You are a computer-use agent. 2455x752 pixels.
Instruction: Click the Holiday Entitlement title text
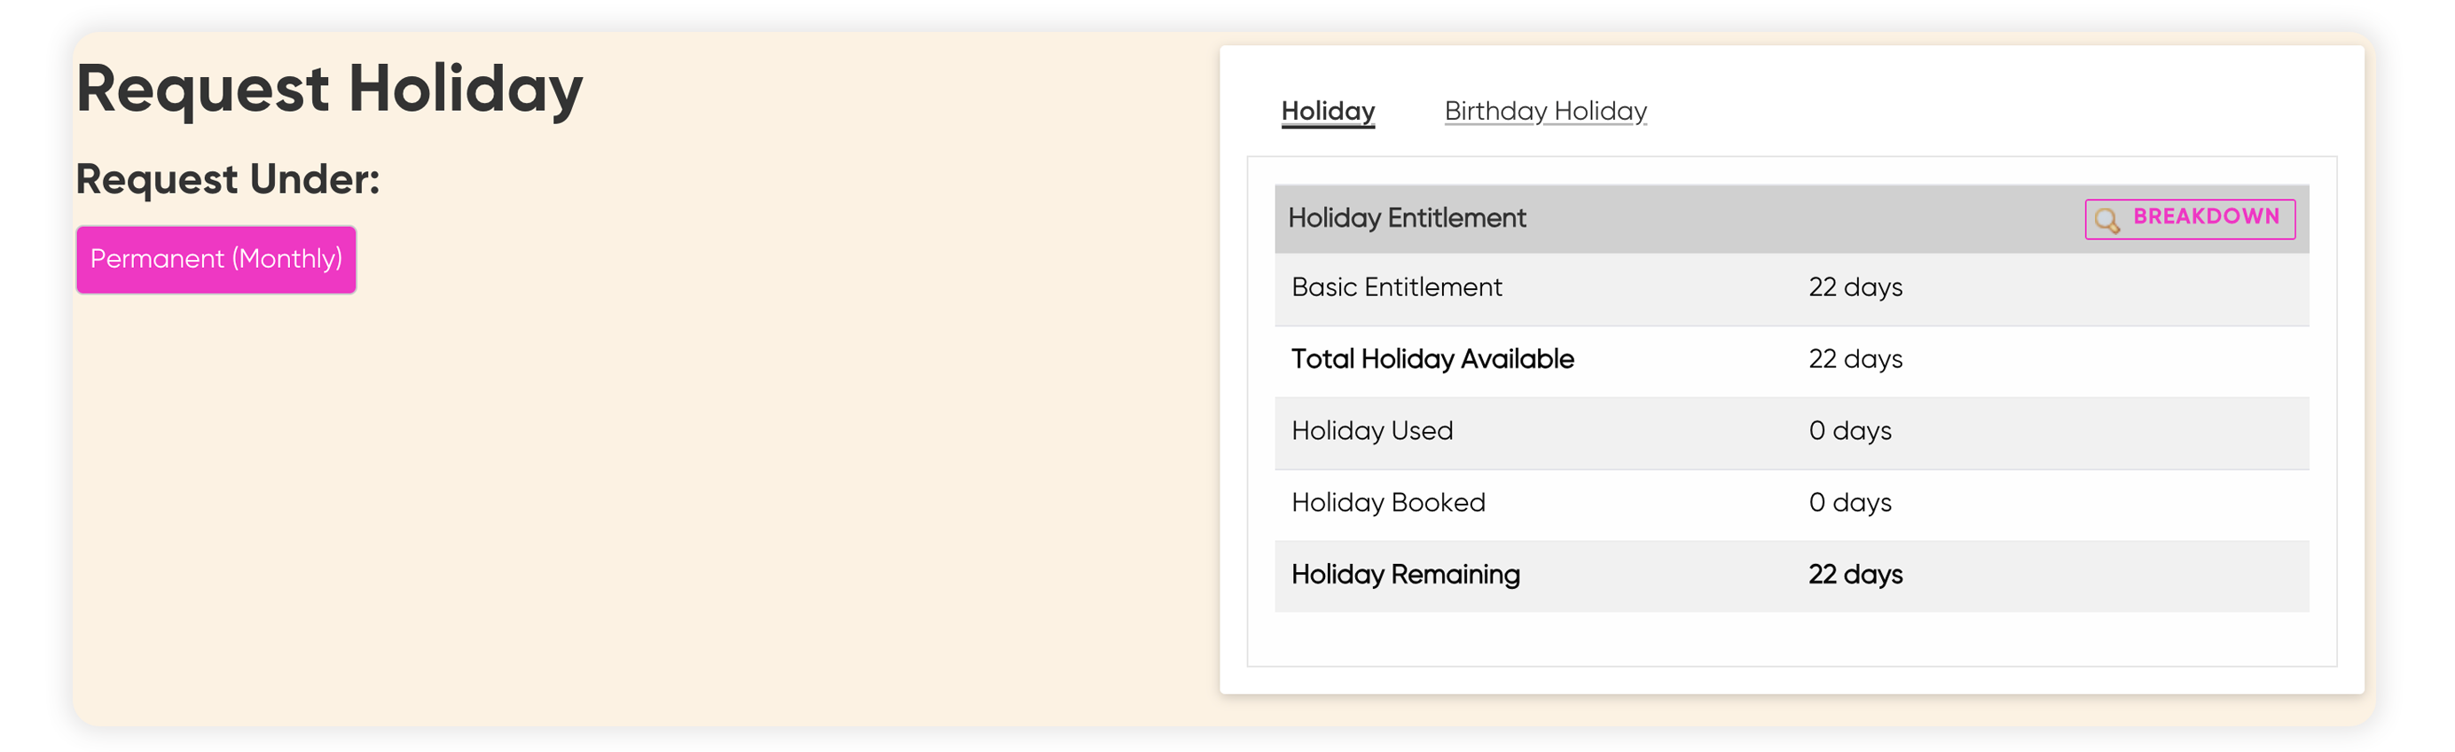[1406, 218]
